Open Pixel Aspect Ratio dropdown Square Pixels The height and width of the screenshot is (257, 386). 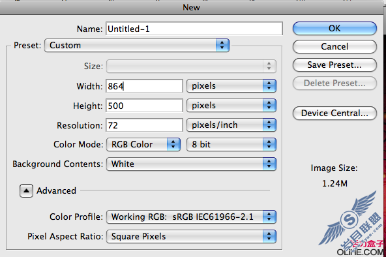point(191,237)
